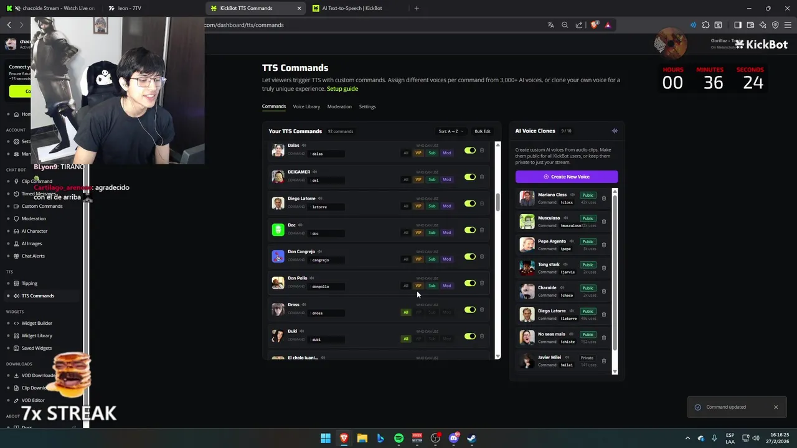This screenshot has height=448, width=797.
Task: Delete the Doc TTS command
Action: [481, 230]
